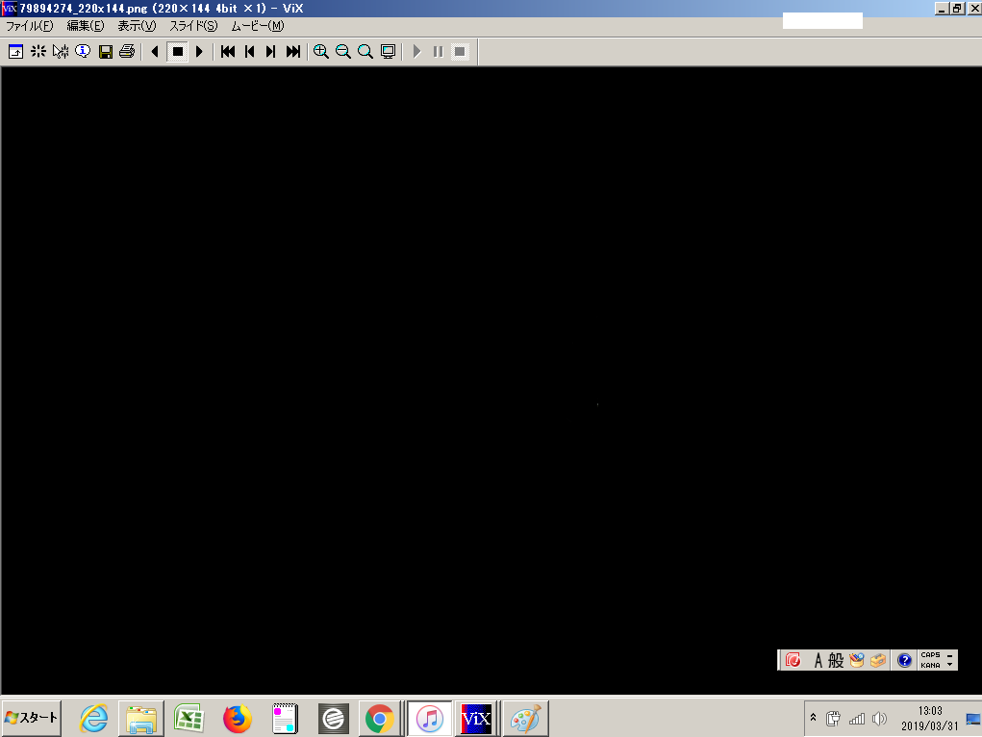
Task: Restore down the ViX window
Action: (957, 9)
